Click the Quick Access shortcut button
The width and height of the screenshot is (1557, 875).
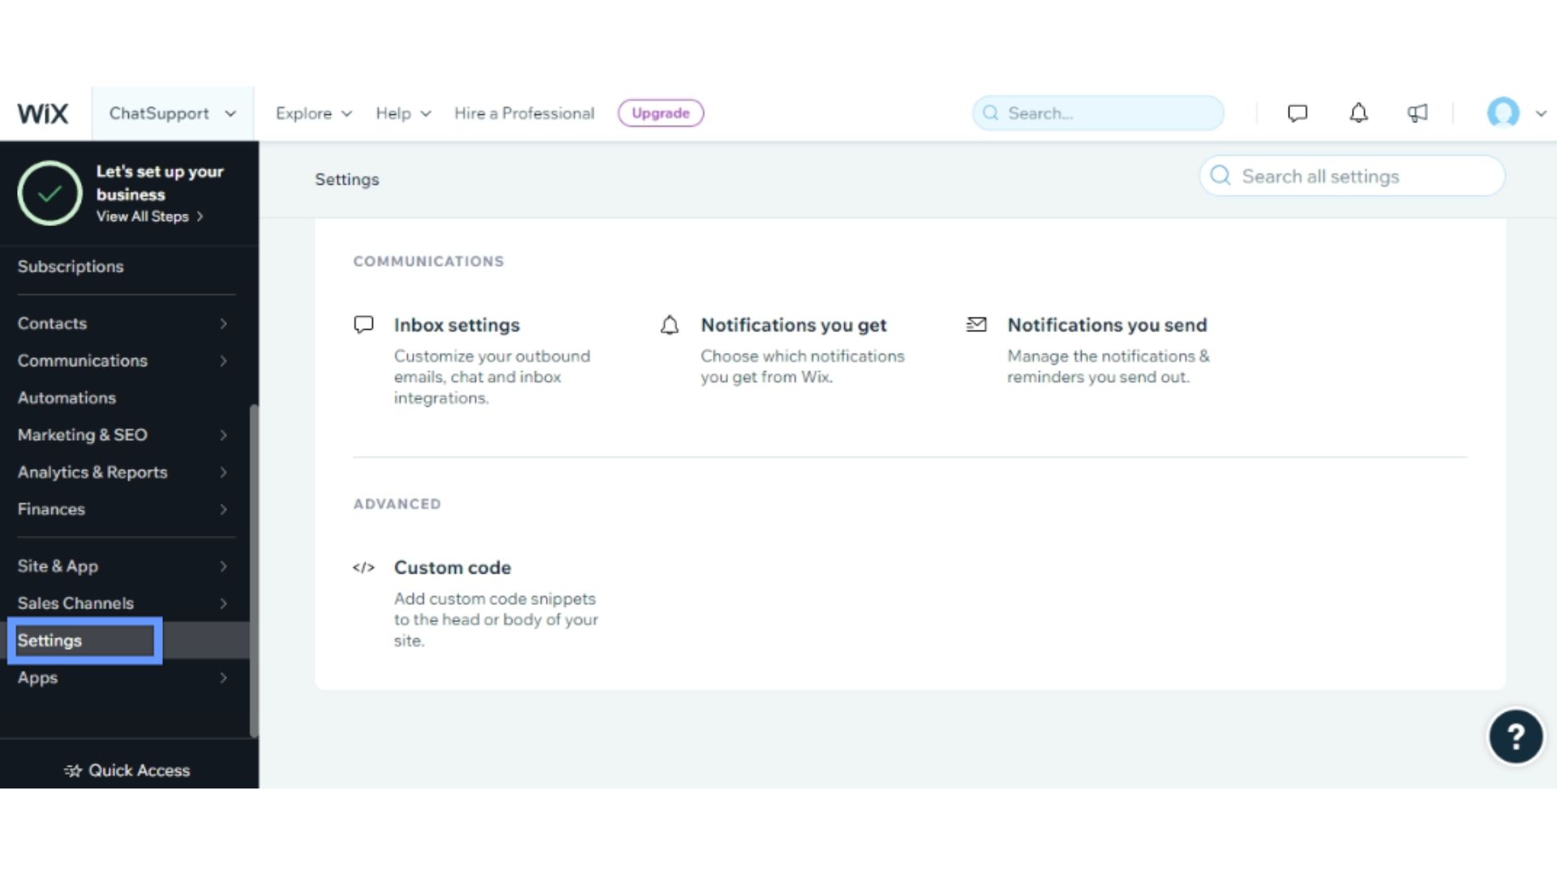[x=128, y=769]
